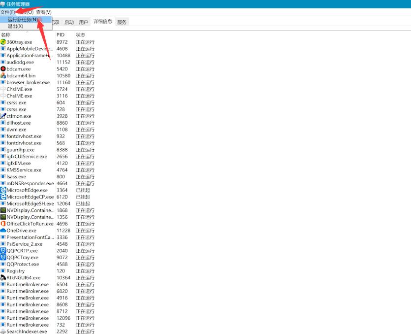Viewport: 411px width, 334px height.
Task: Select the AppleMobileDevice... process name
Action: 30,49
